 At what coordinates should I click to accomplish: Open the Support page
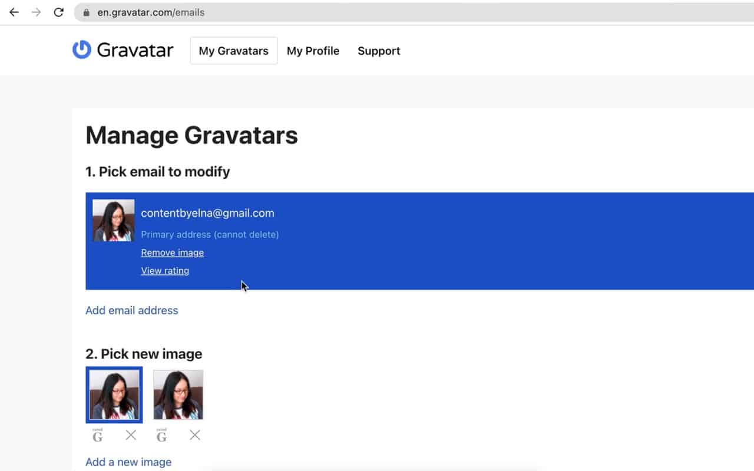pyautogui.click(x=378, y=51)
